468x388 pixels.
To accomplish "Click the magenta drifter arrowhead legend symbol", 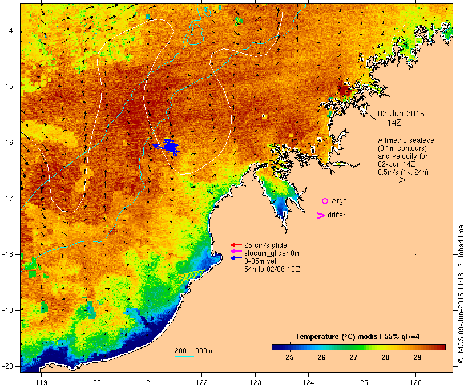I will point(321,216).
